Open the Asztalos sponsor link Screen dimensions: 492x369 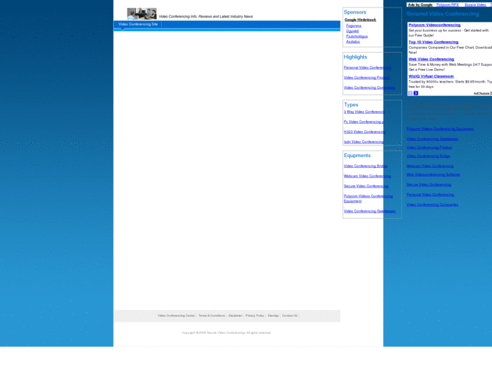click(353, 41)
